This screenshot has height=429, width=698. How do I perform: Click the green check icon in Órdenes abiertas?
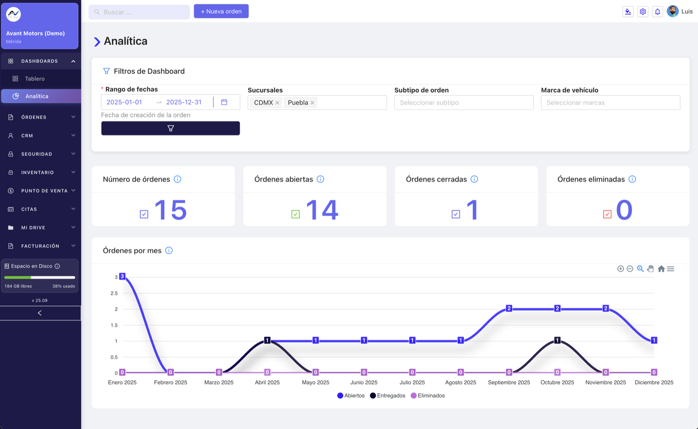(296, 214)
